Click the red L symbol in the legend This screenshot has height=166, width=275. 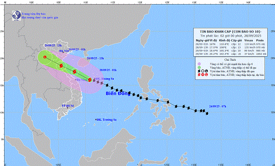206,75
